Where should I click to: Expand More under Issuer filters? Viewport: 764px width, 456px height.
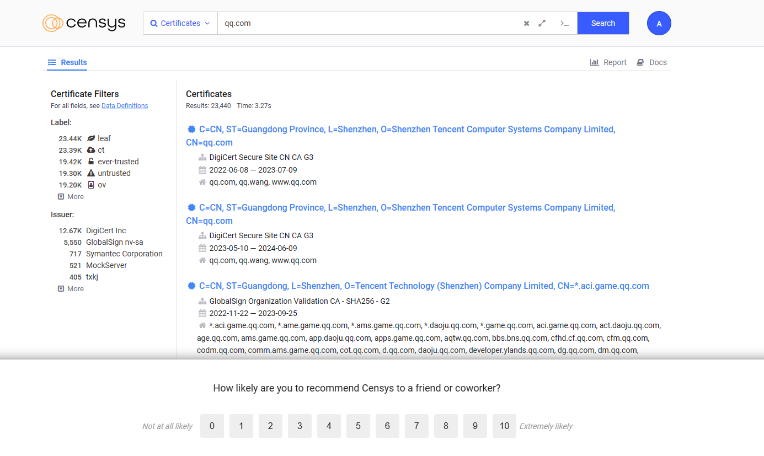coord(71,289)
